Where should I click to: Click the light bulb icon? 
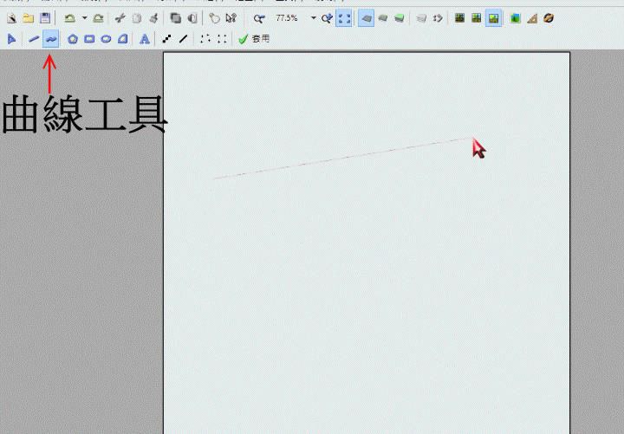pos(214,18)
